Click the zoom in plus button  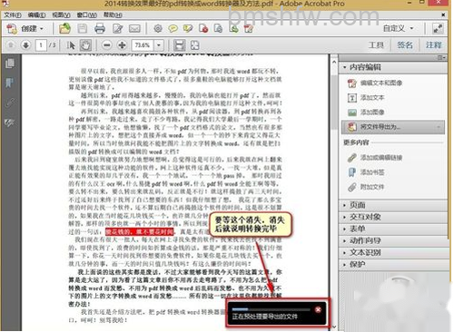pos(122,45)
